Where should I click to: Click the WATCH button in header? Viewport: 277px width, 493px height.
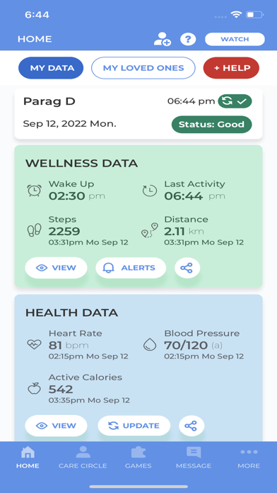tap(235, 39)
